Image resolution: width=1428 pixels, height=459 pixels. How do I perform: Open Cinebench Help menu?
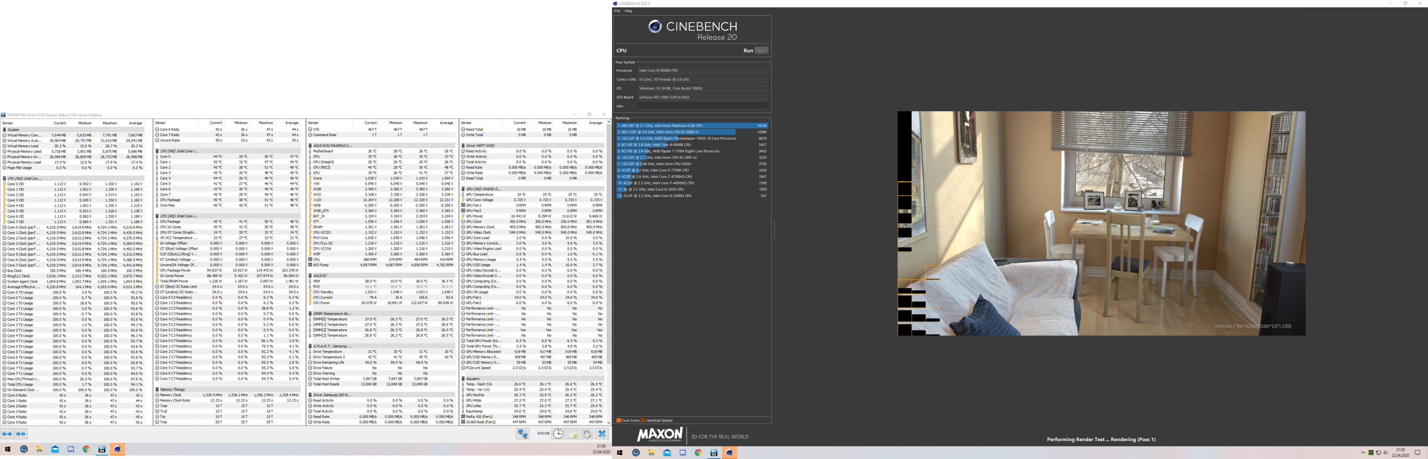pyautogui.click(x=628, y=11)
